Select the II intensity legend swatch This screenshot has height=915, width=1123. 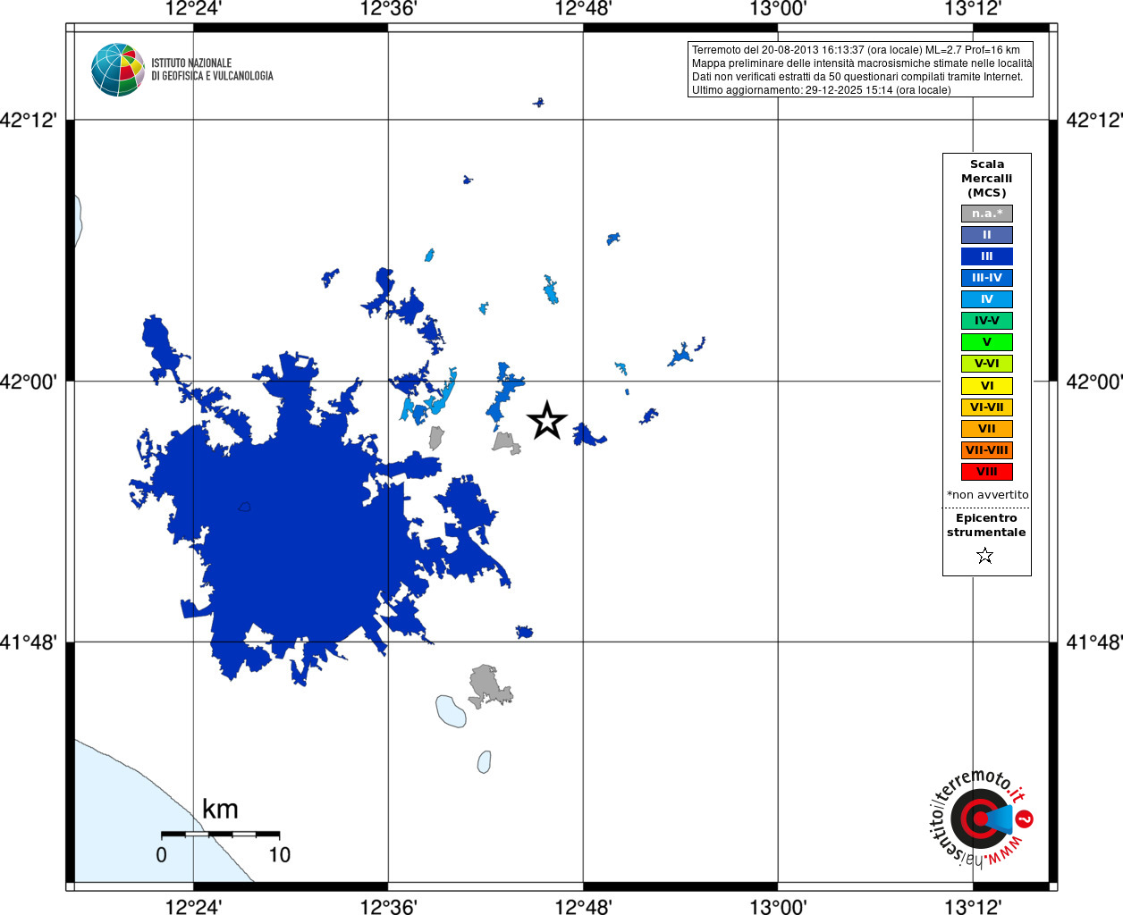point(987,235)
